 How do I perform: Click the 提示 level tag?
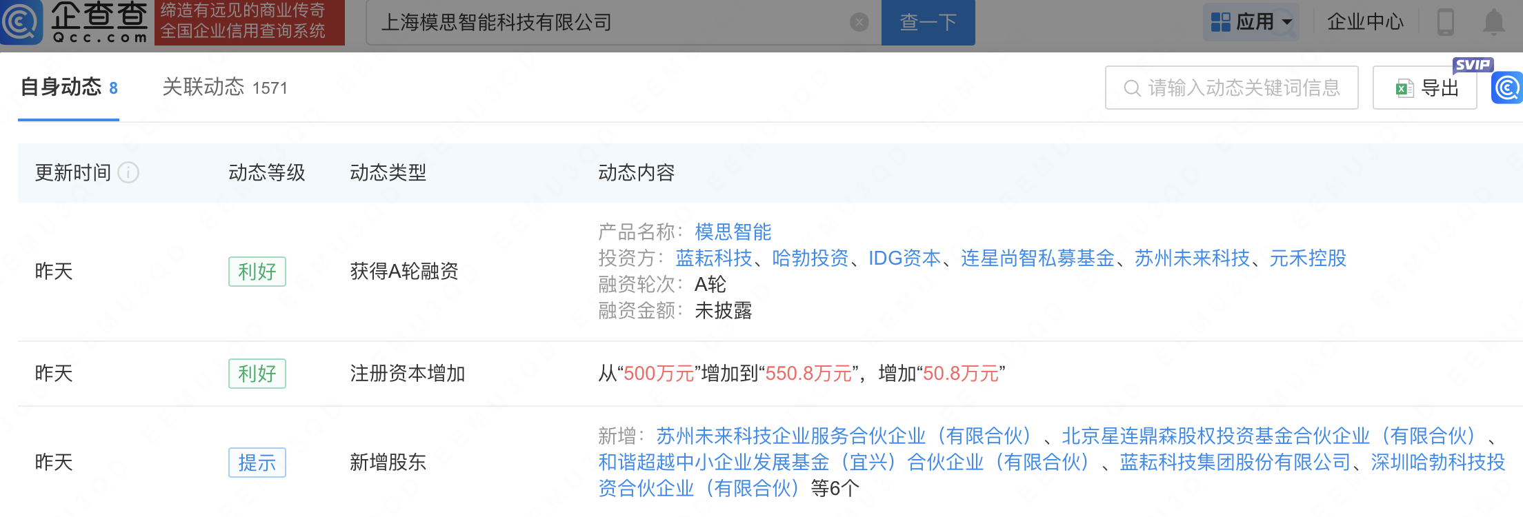257,463
